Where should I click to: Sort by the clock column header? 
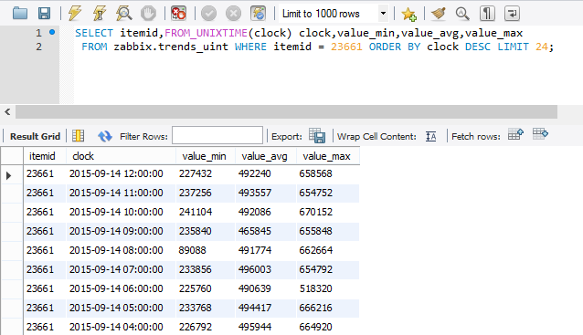coord(121,156)
